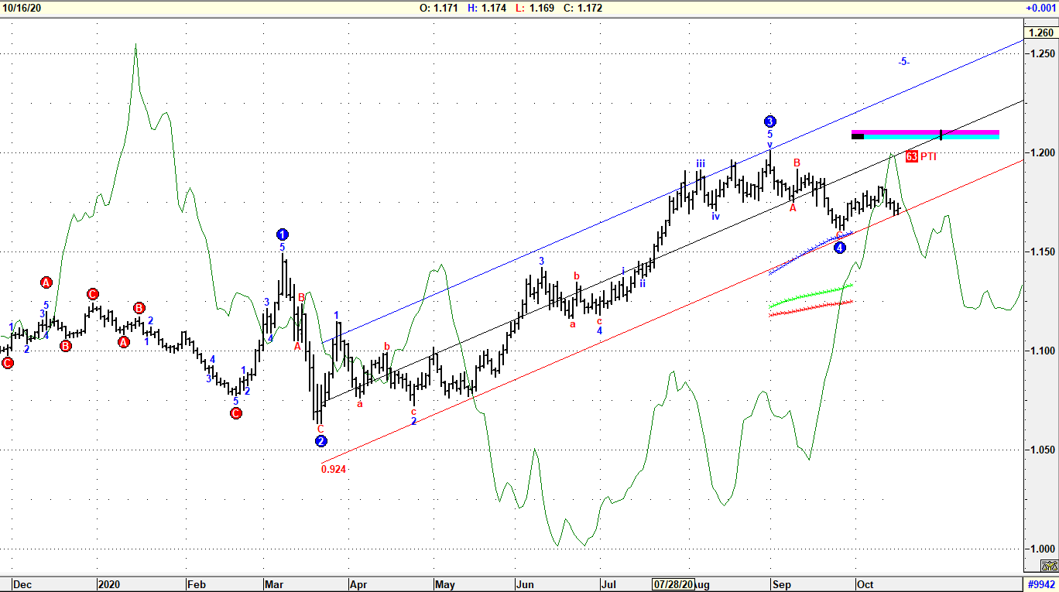The width and height of the screenshot is (1059, 592).
Task: Click the red 0.924 channel label
Action: 333,469
